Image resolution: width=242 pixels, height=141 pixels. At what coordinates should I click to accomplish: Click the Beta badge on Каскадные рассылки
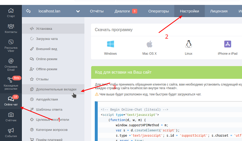(x=17, y=78)
